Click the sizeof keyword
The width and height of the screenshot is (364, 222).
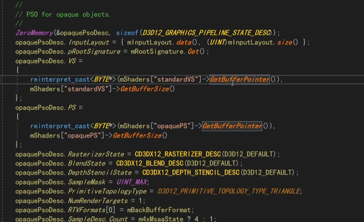coord(127,33)
